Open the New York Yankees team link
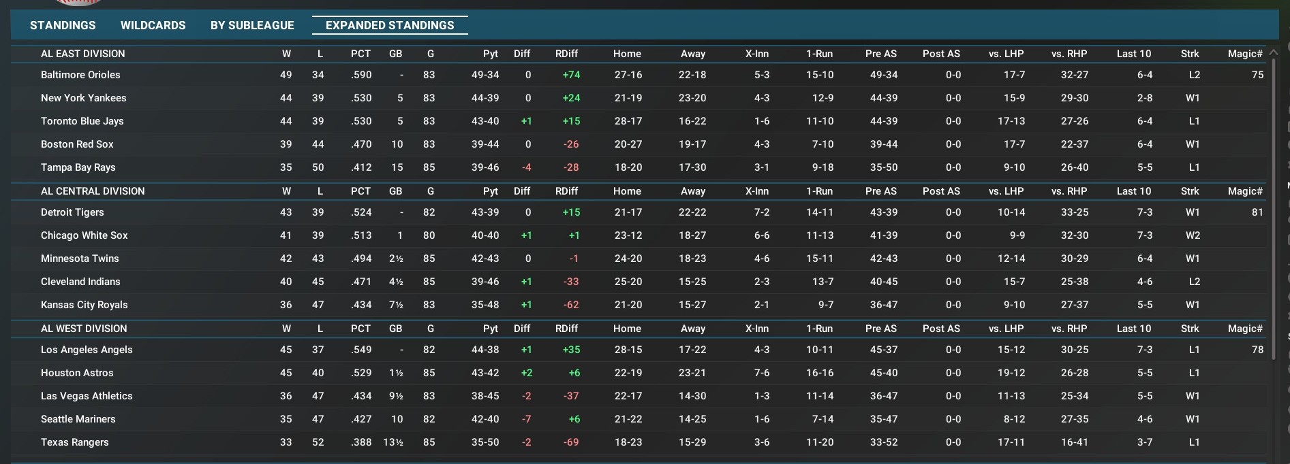The height and width of the screenshot is (464, 1290). click(x=83, y=98)
